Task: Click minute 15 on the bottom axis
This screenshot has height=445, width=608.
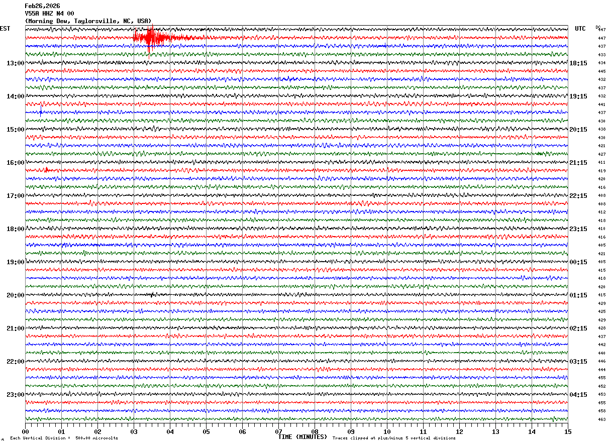Action: [x=568, y=431]
